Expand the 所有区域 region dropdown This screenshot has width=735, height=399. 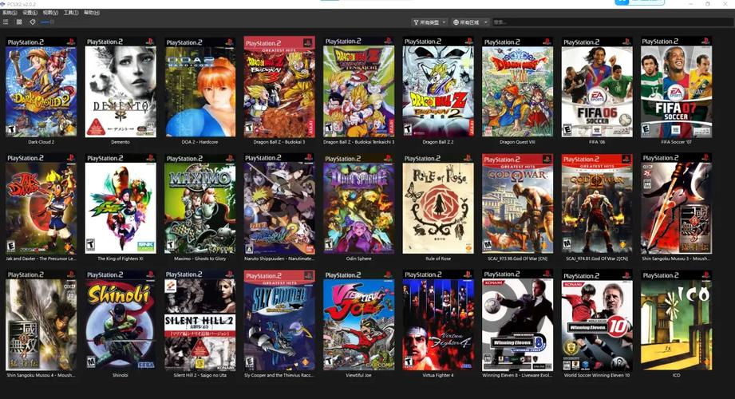pos(469,22)
